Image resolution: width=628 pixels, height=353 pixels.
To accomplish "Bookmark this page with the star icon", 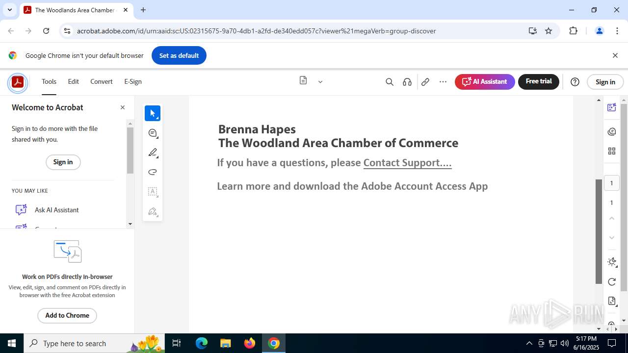I will coord(549,31).
